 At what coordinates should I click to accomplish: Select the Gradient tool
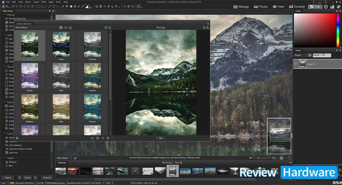(x=70, y=6)
